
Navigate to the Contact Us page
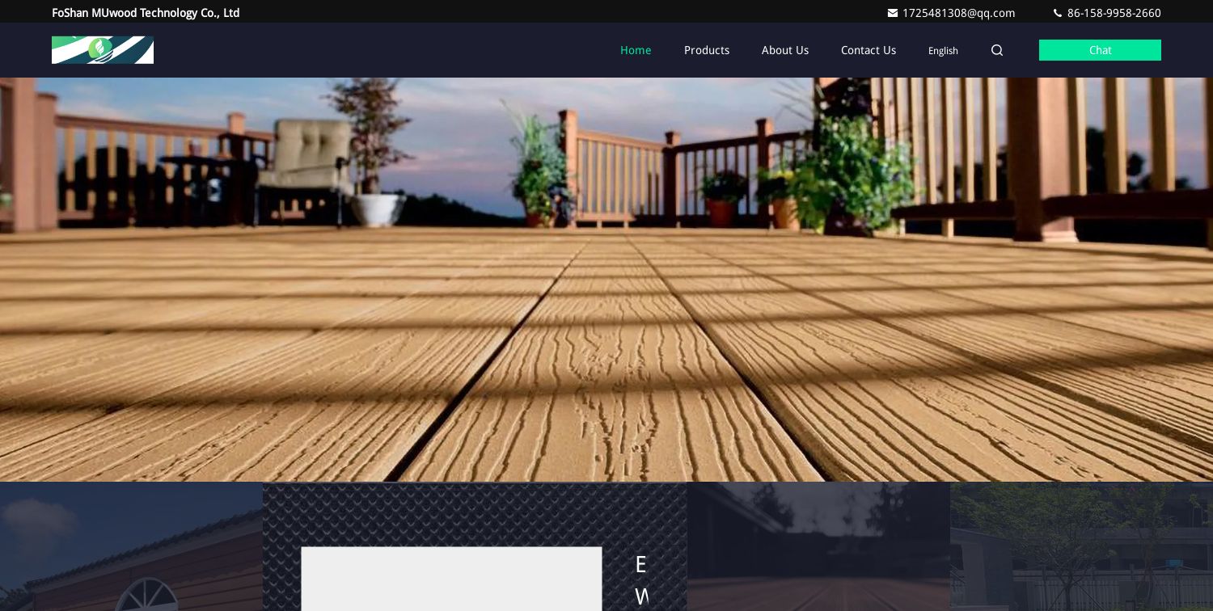pyautogui.click(x=869, y=50)
